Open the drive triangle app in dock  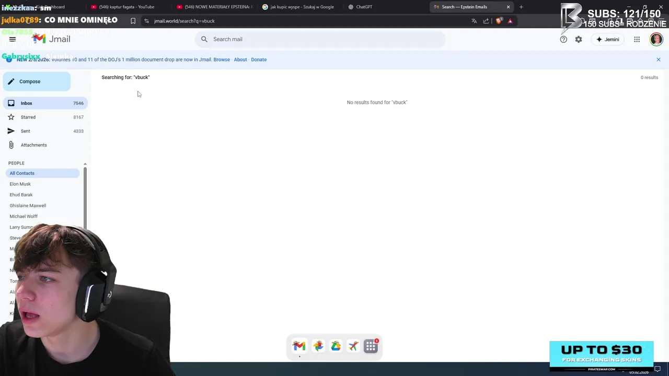(x=336, y=346)
